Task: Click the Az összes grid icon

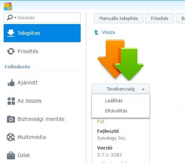Action: coord(11,101)
